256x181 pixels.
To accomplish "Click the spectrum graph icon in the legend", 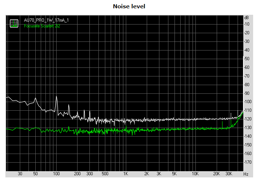I will pyautogui.click(x=14, y=23).
